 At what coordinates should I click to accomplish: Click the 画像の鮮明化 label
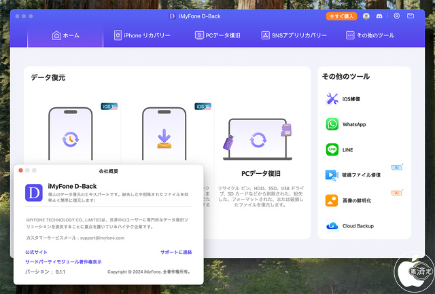click(357, 200)
